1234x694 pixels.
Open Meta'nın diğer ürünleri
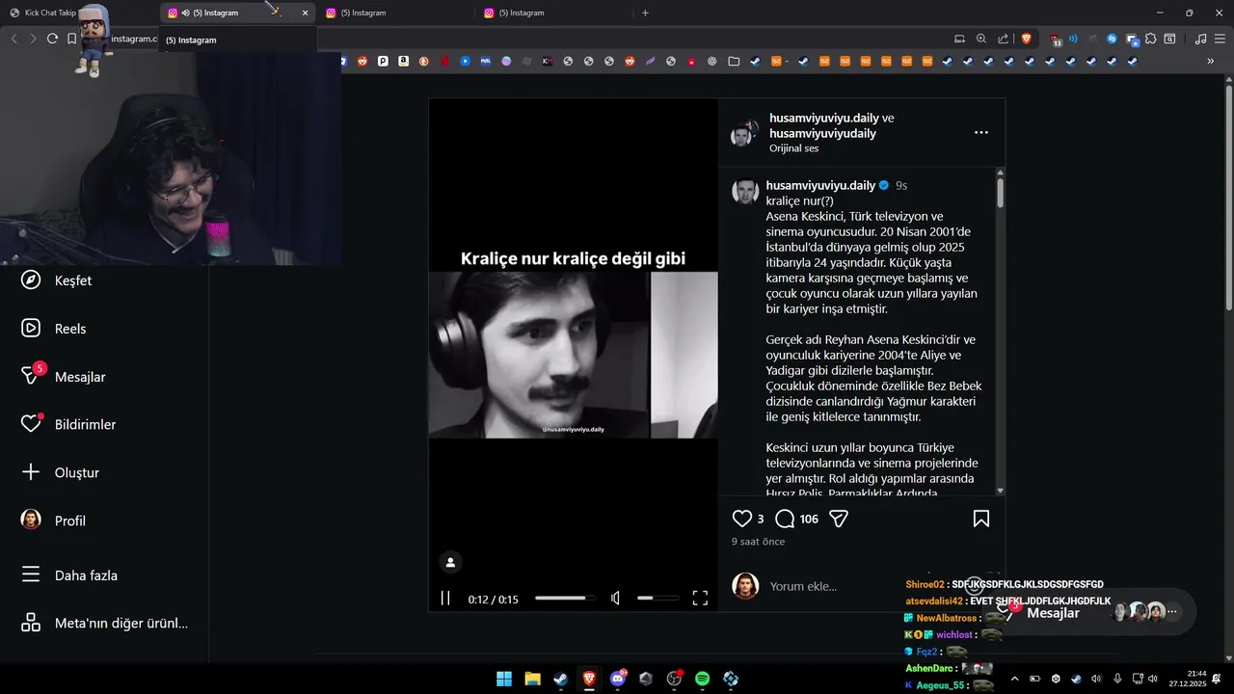(x=104, y=623)
